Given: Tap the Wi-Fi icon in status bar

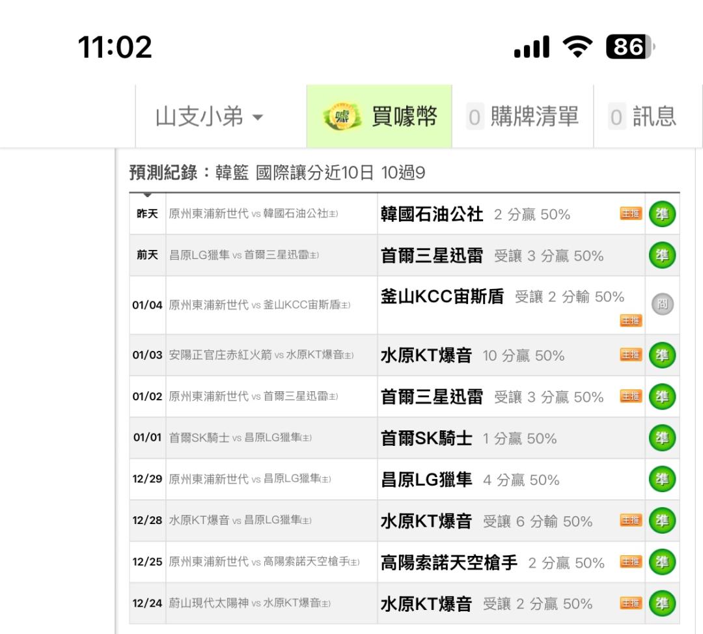Looking at the screenshot, I should click(577, 47).
